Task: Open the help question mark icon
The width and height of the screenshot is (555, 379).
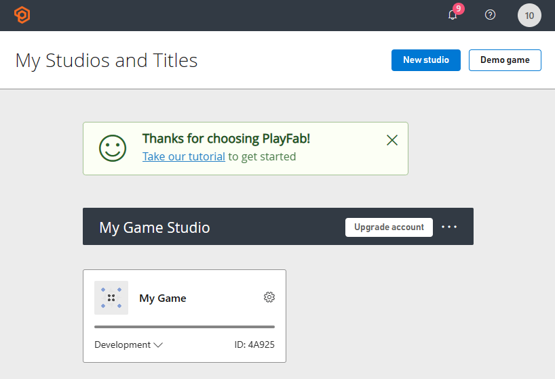Action: click(x=491, y=15)
